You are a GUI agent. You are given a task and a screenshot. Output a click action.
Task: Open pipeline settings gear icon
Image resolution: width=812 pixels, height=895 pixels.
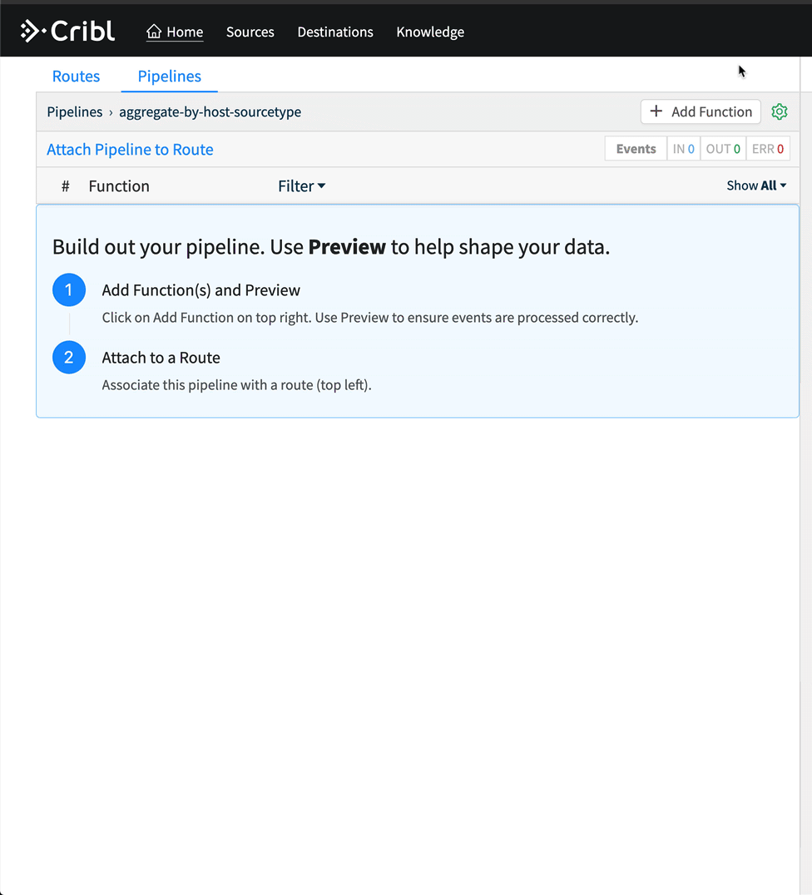(x=779, y=111)
